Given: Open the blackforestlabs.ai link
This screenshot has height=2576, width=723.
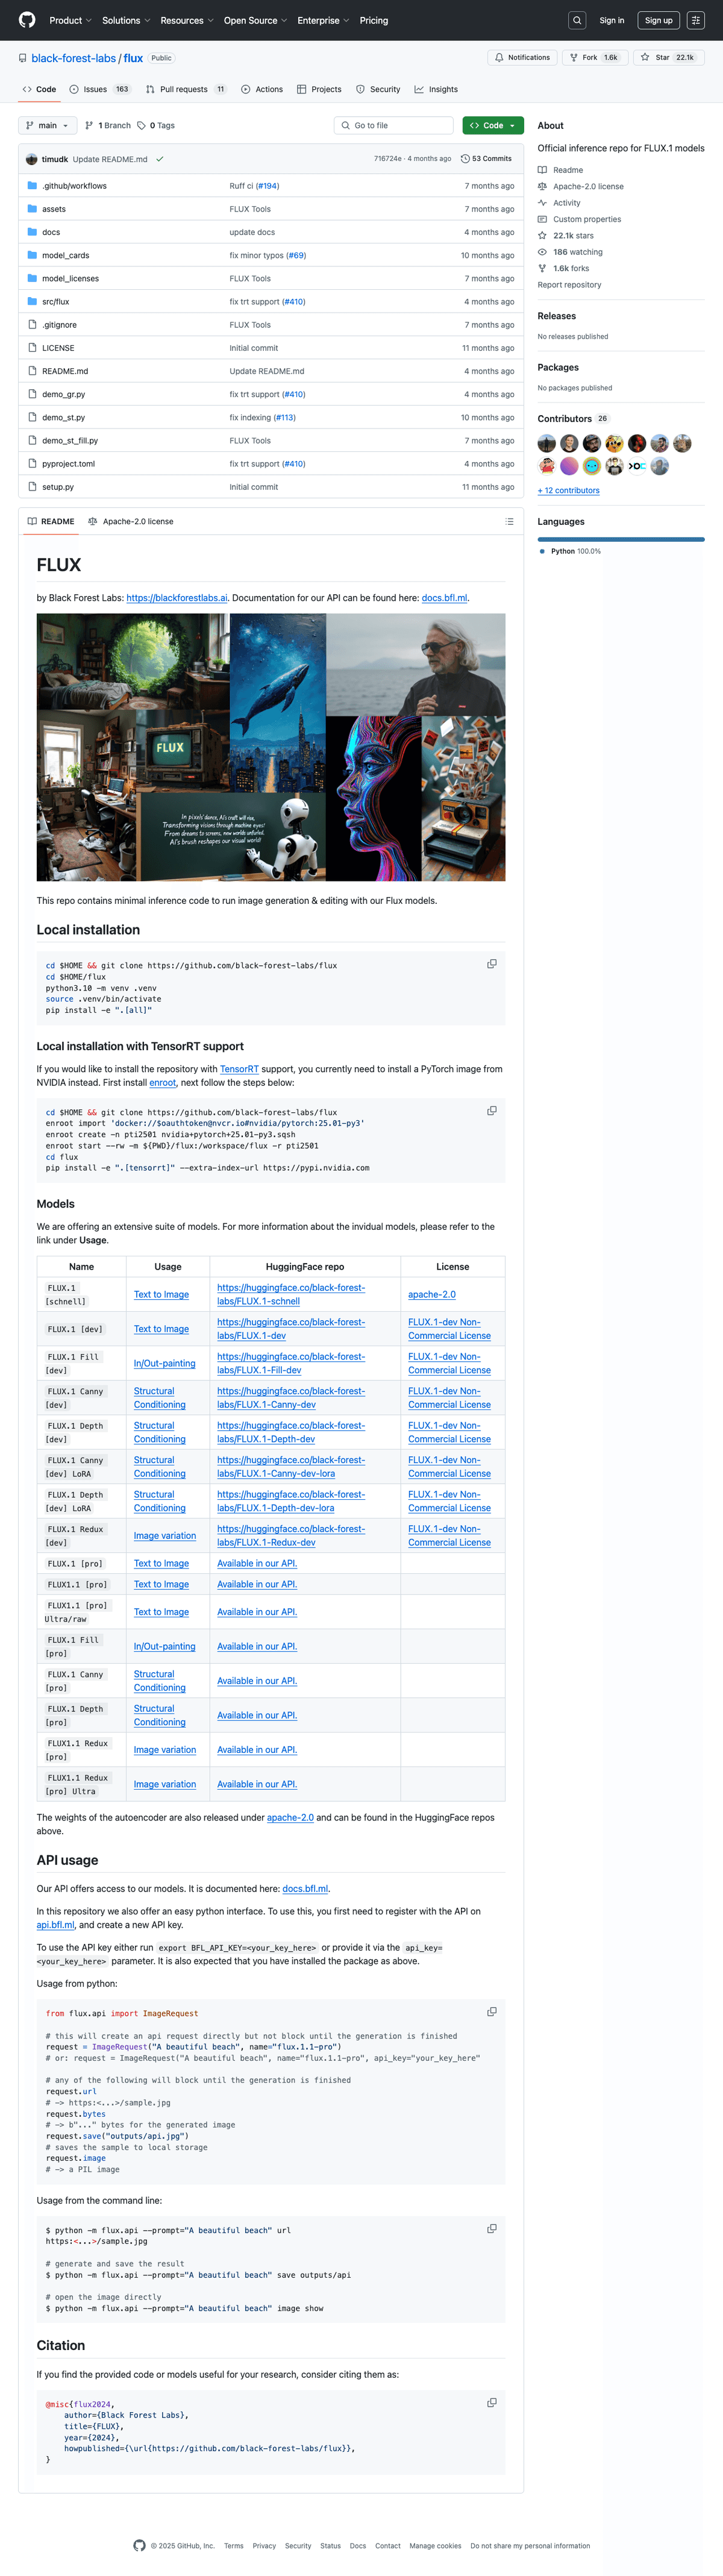Looking at the screenshot, I should tap(177, 598).
